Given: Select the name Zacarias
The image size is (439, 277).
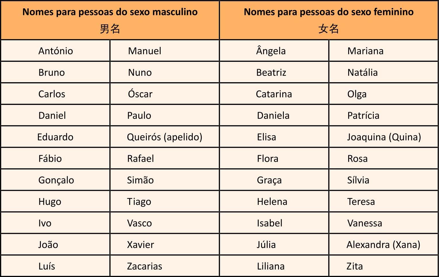Looking at the screenshot, I should point(145,266).
